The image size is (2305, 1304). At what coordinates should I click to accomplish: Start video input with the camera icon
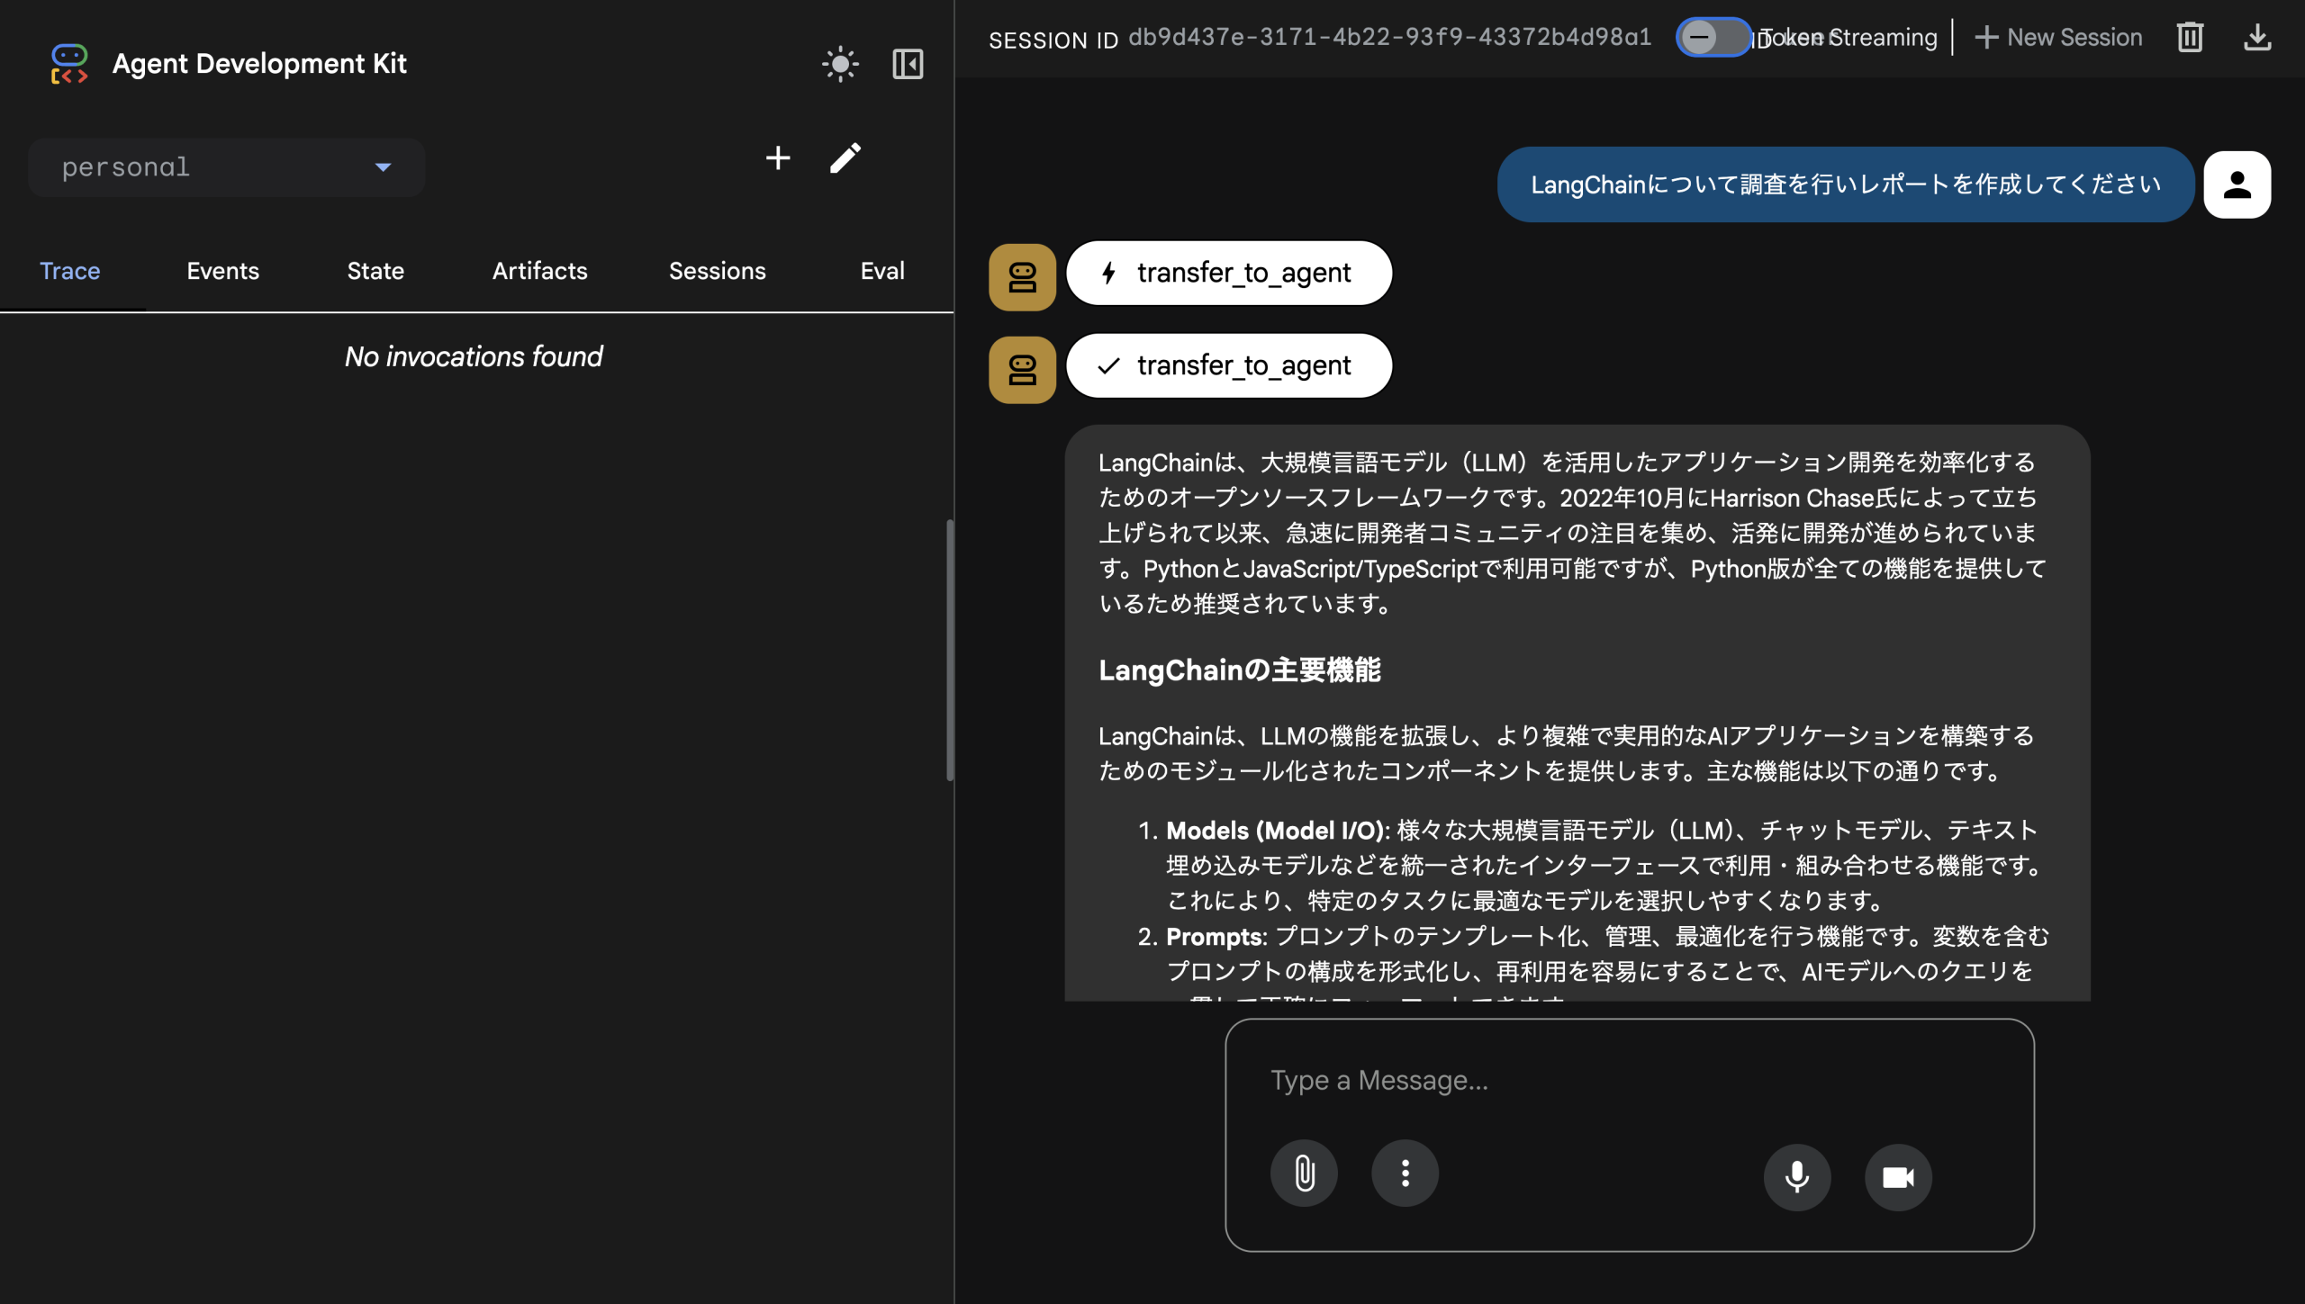tap(1898, 1176)
